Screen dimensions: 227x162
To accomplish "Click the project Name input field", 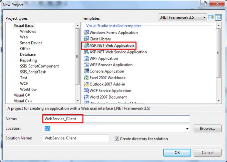I will click(x=116, y=119).
